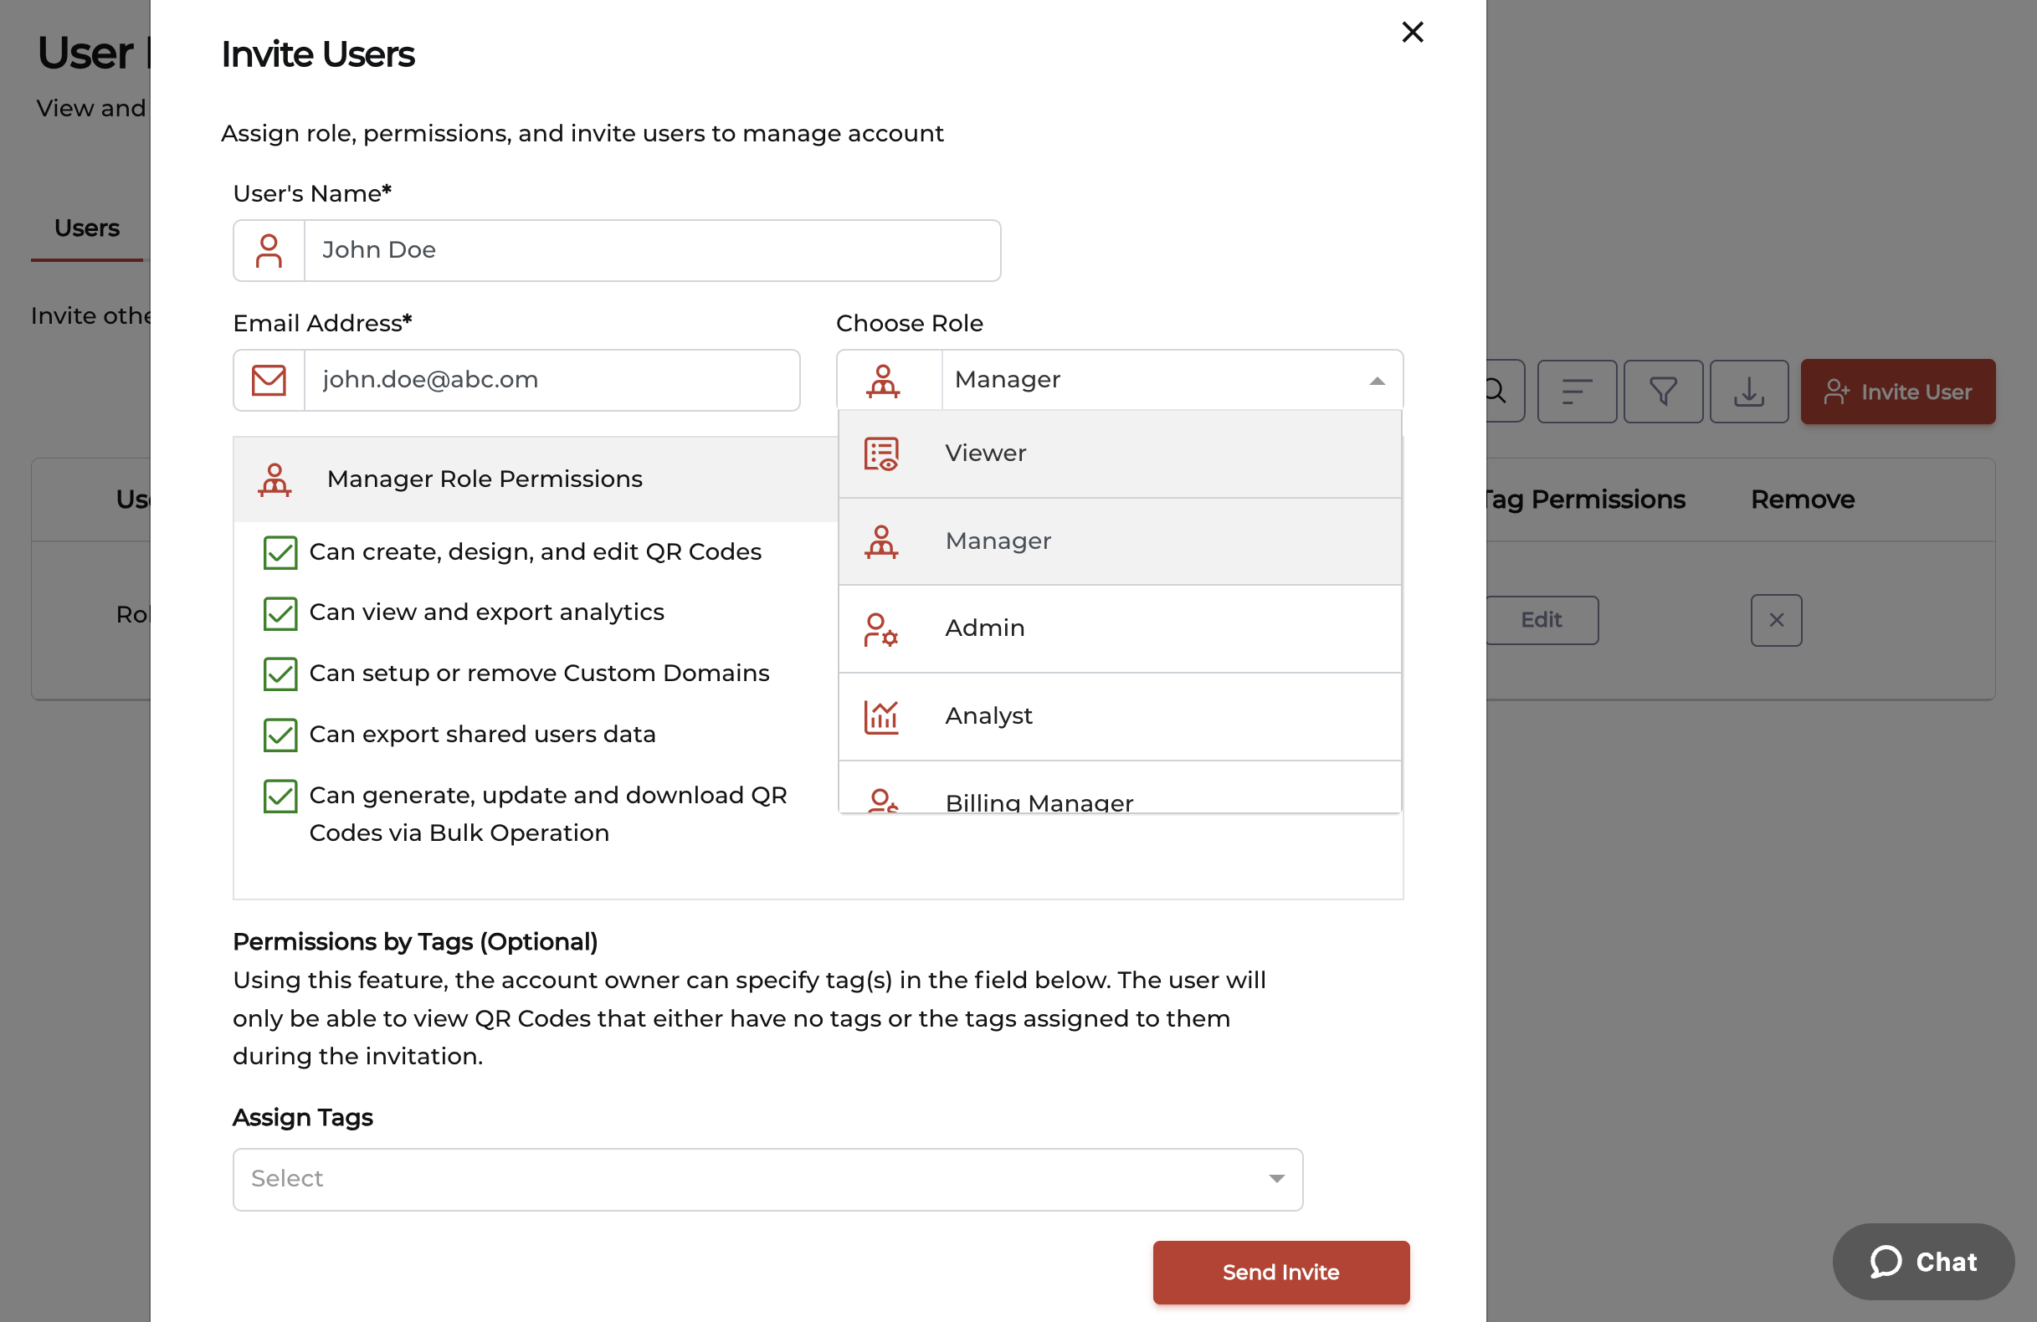Click the filter funnel icon

click(1663, 392)
